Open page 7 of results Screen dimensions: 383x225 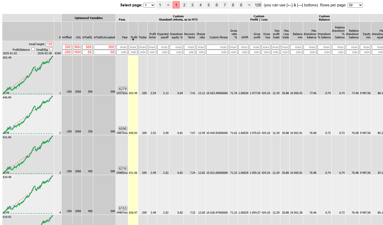pyautogui.click(x=225, y=5)
